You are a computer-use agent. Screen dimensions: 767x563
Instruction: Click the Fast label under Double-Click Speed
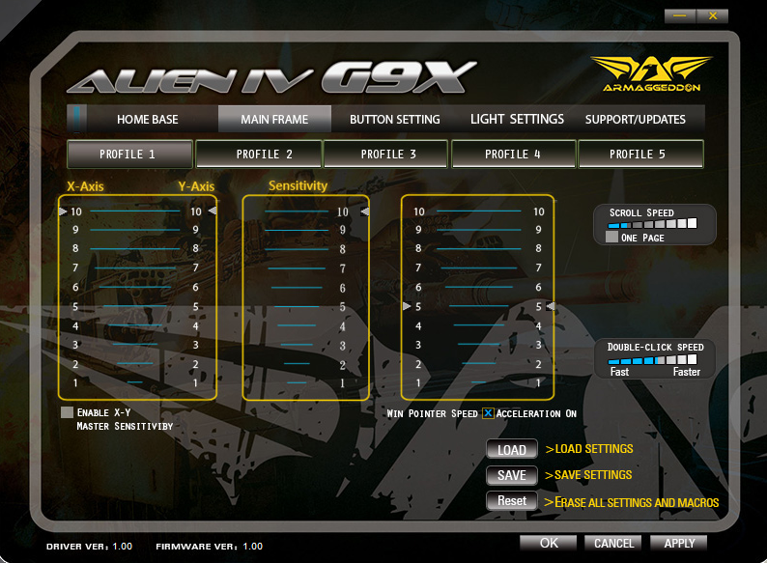619,372
